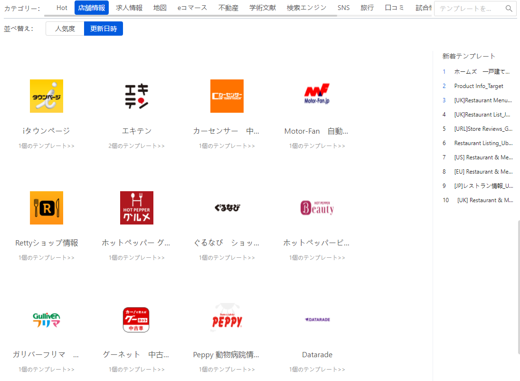Click the エキテン logo icon

click(x=137, y=96)
